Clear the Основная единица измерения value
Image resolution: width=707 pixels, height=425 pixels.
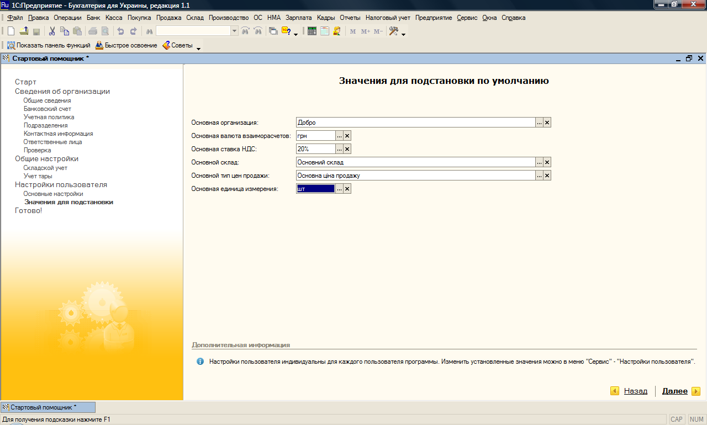coord(347,189)
